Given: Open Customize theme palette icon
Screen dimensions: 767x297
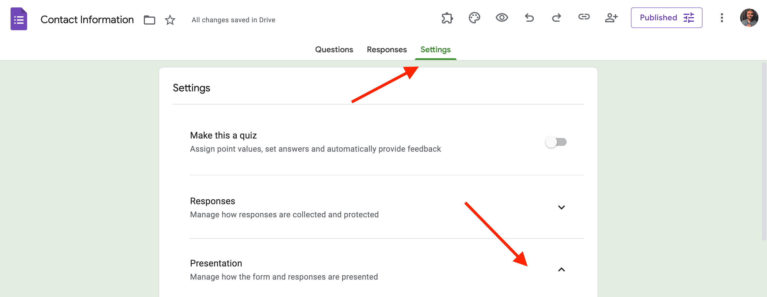Looking at the screenshot, I should (x=474, y=18).
